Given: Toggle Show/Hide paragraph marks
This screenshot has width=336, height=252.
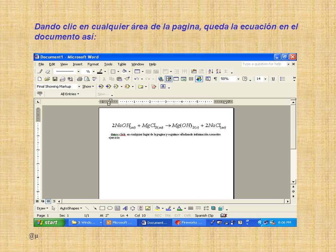Looking at the screenshot, I should pos(215,79).
